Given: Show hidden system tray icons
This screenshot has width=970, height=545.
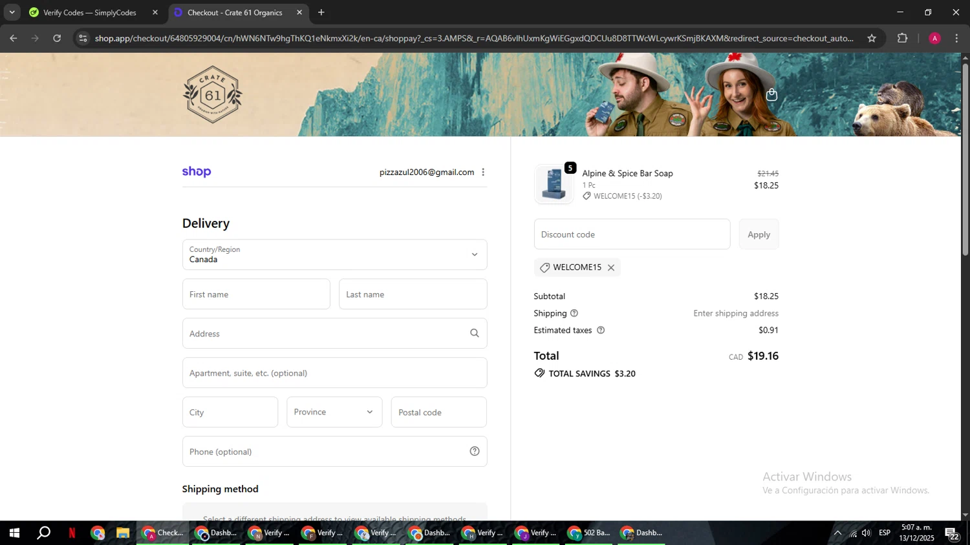Looking at the screenshot, I should pos(837,533).
